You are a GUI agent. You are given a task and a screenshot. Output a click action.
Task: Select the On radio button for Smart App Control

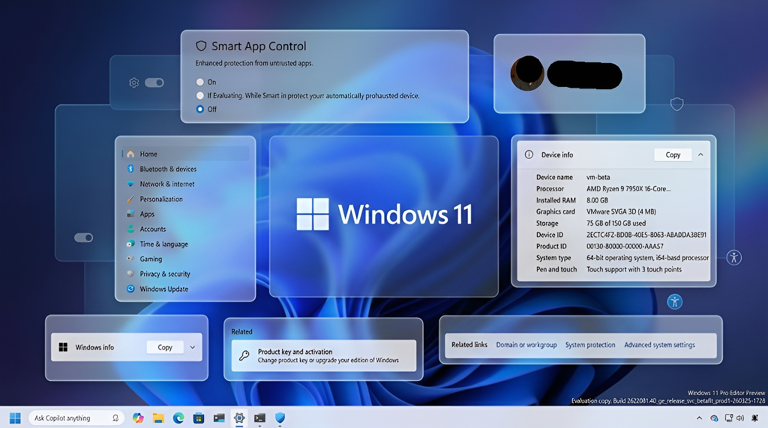[x=200, y=82]
